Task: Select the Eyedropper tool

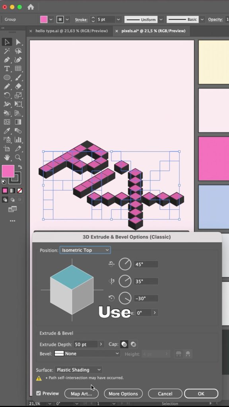Action: coord(7,131)
